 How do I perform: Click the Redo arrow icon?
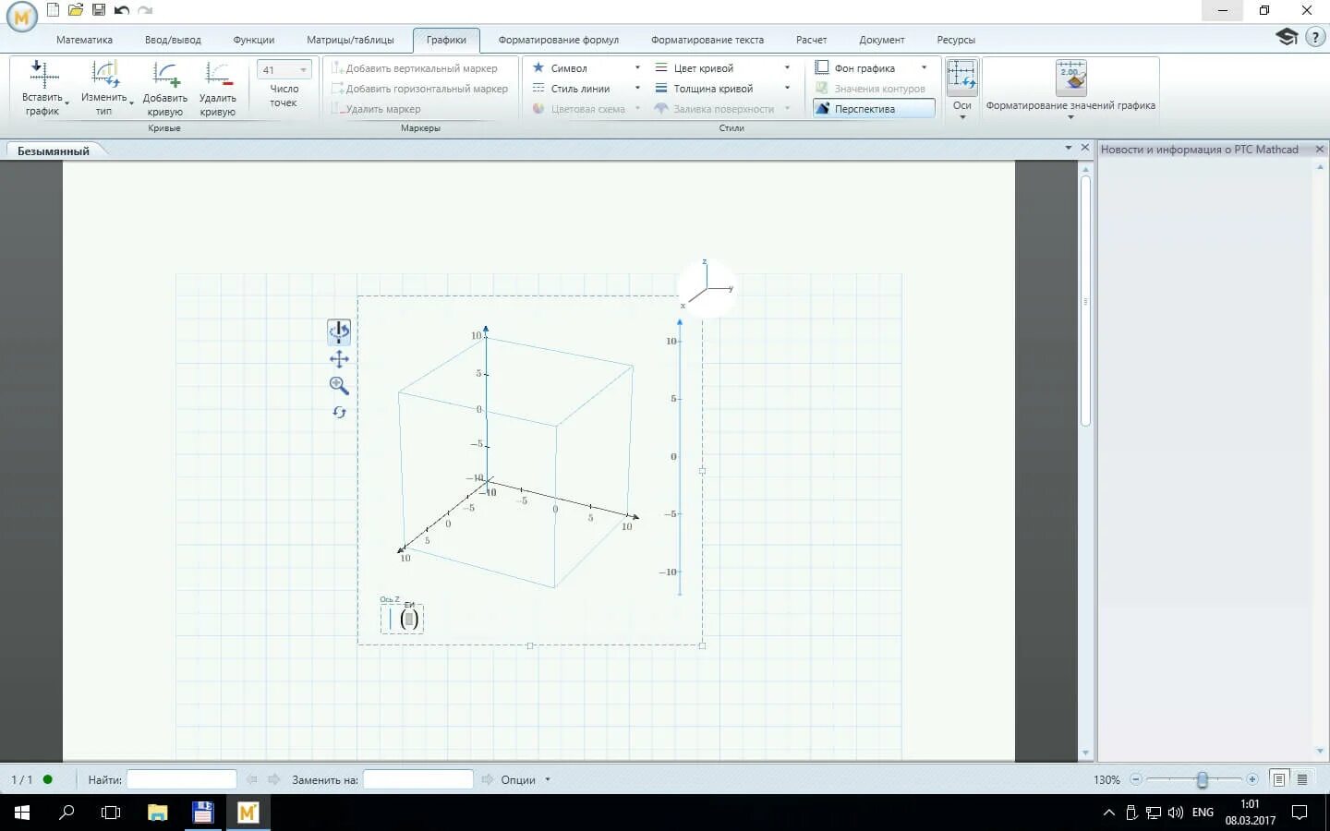[x=145, y=10]
